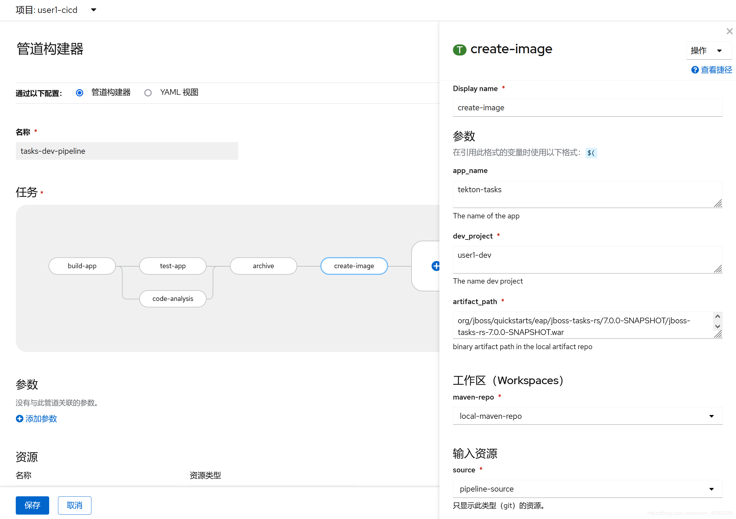This screenshot has width=736, height=519.
Task: Select the code-analysis task node
Action: [173, 298]
